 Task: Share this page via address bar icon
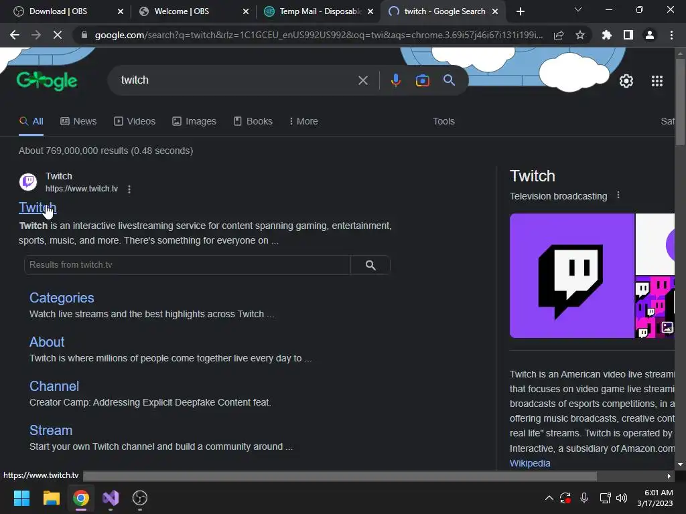point(559,35)
